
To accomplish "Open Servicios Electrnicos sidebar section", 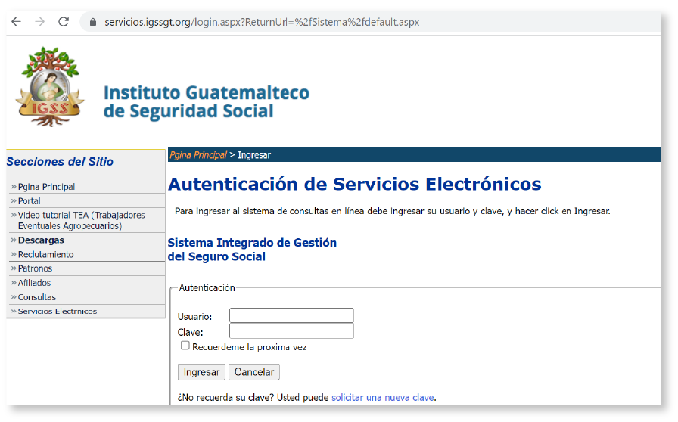I will [x=57, y=312].
